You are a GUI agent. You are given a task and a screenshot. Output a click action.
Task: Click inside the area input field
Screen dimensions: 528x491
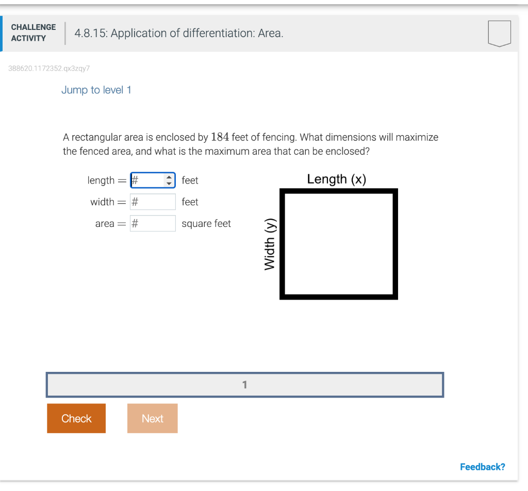(153, 223)
